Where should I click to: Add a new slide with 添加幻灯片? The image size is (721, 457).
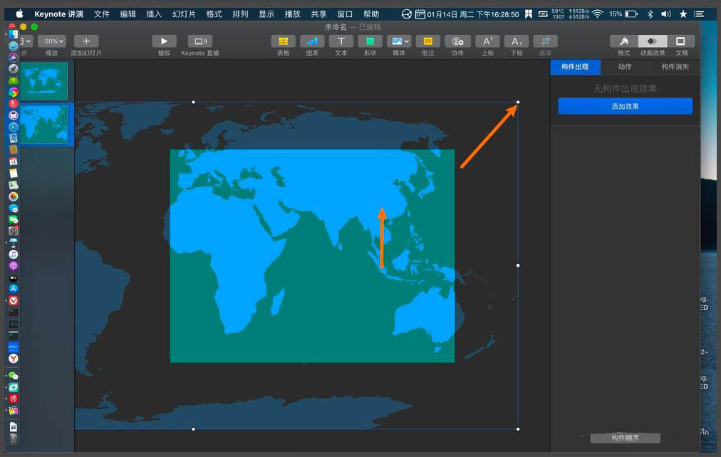tap(86, 41)
